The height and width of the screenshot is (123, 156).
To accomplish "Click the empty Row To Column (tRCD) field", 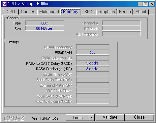I will [x=93, y=102].
